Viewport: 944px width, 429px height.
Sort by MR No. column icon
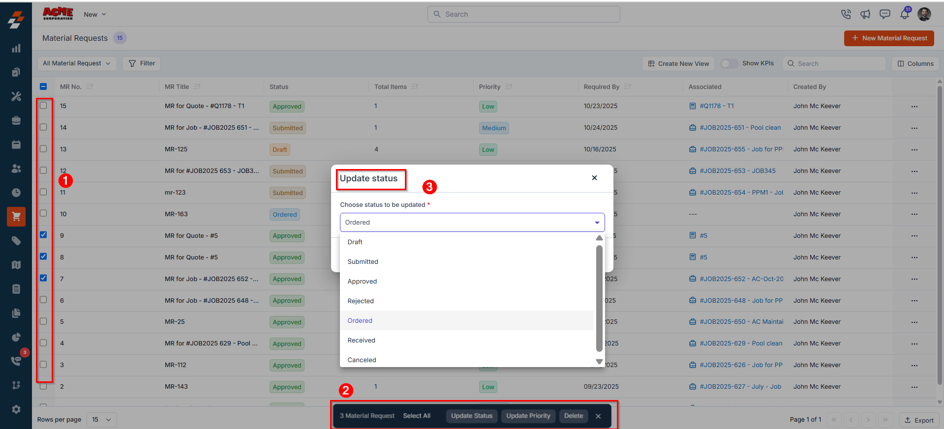pyautogui.click(x=90, y=86)
